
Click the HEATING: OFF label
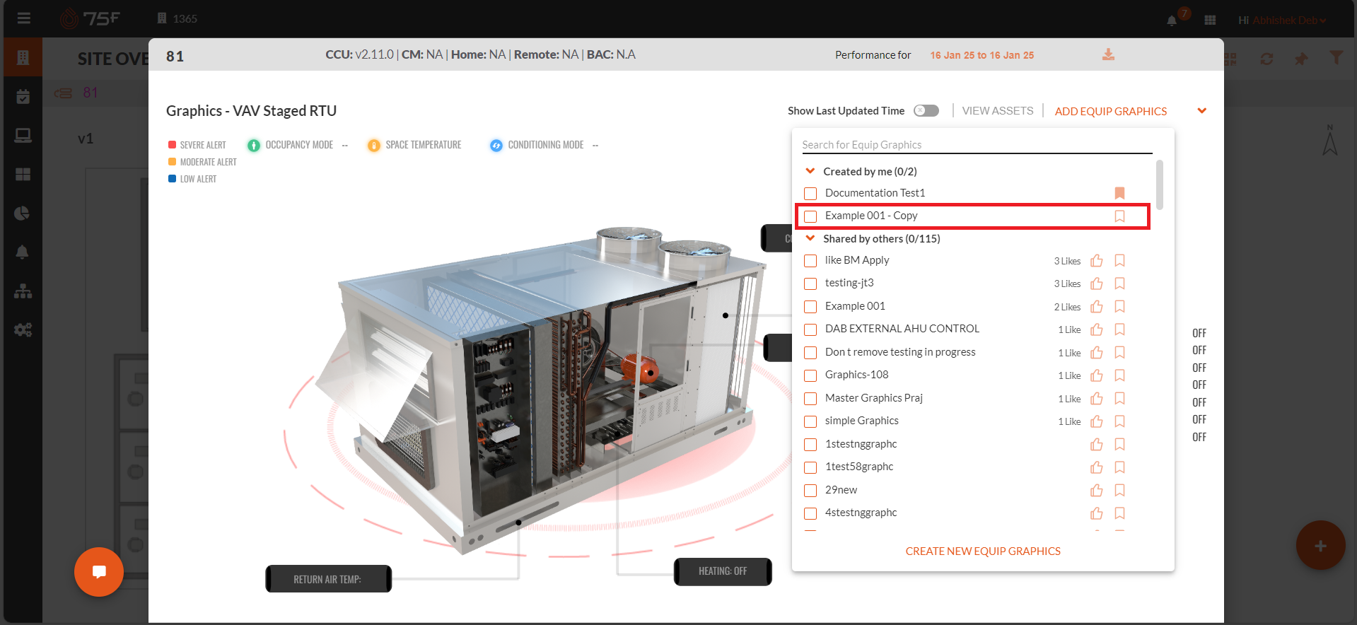723,571
